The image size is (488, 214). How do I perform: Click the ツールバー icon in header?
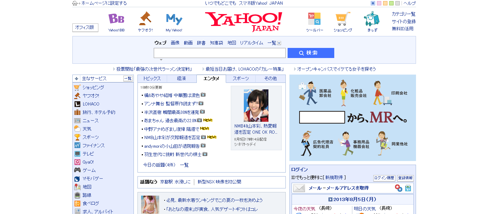pyautogui.click(x=314, y=19)
